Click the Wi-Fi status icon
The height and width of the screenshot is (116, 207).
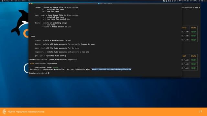tap(180, 1)
